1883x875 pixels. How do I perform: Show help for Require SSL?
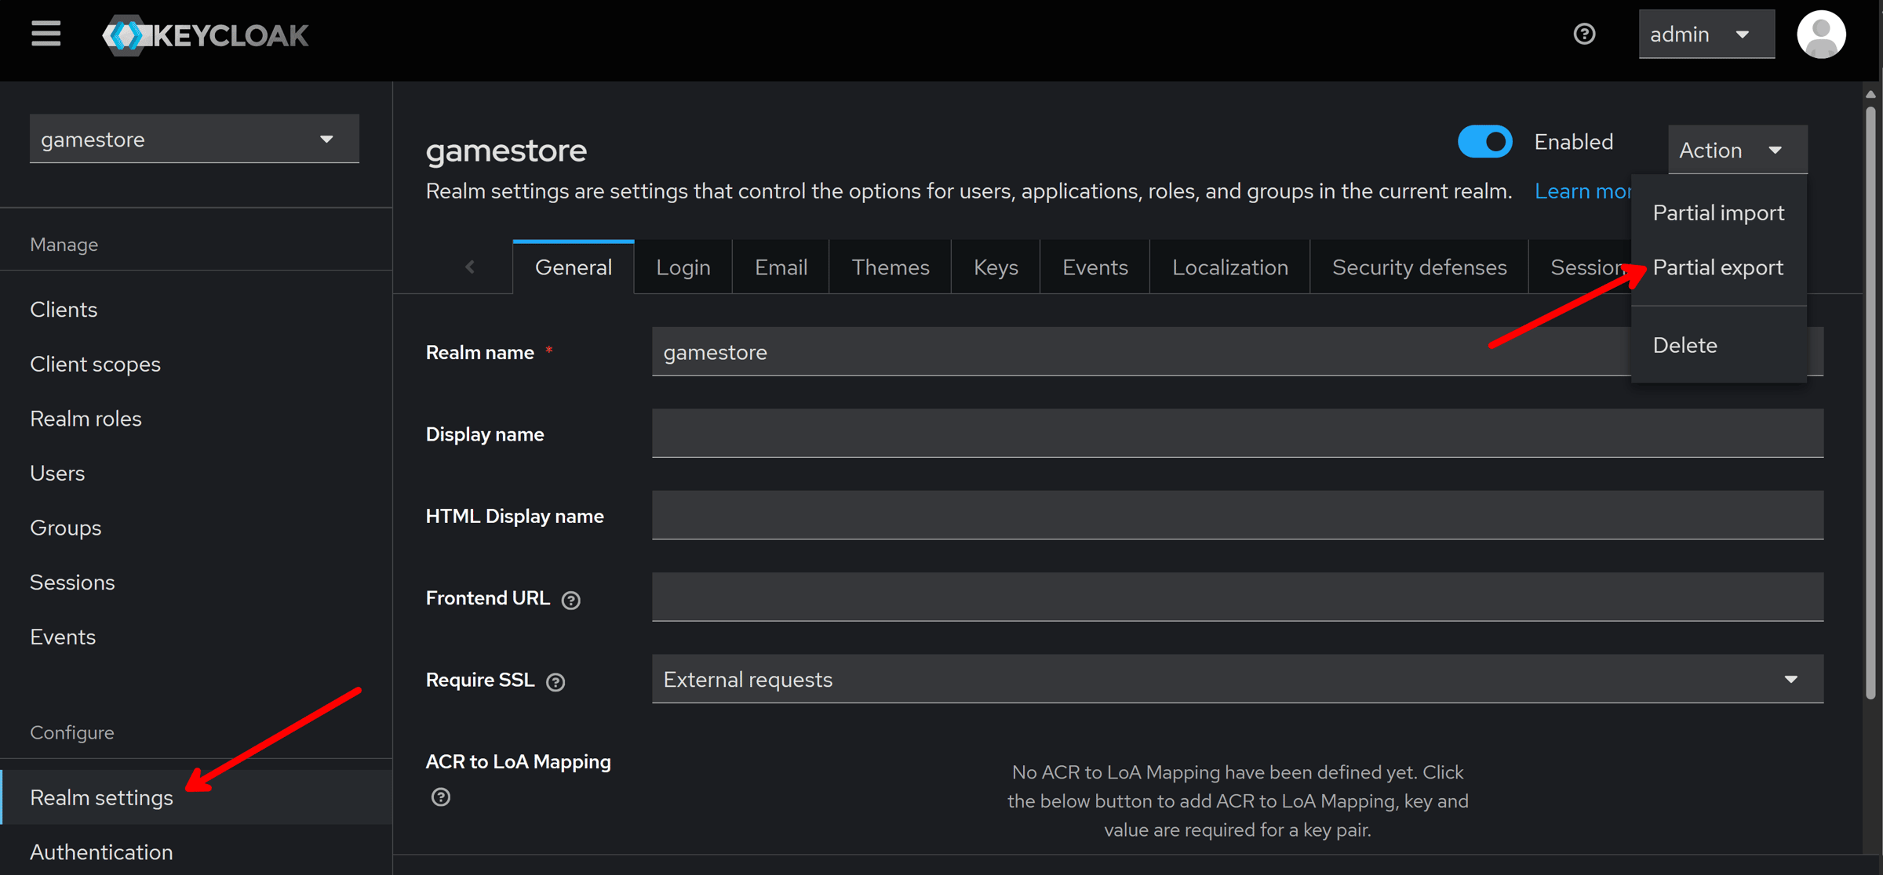tap(555, 681)
